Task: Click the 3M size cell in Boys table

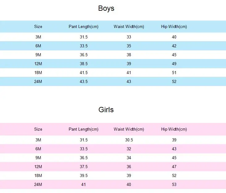Action: [38, 37]
